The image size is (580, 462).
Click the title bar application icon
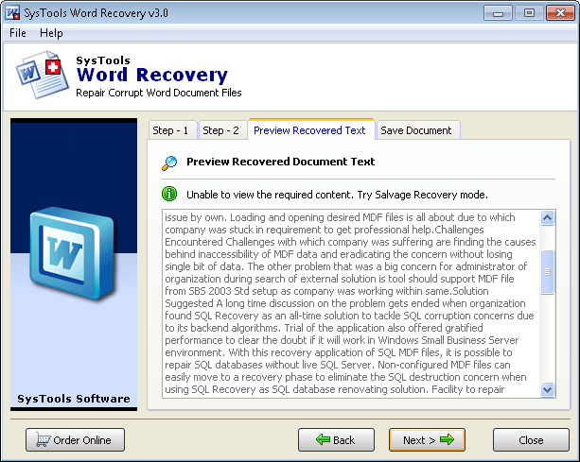[x=13, y=12]
